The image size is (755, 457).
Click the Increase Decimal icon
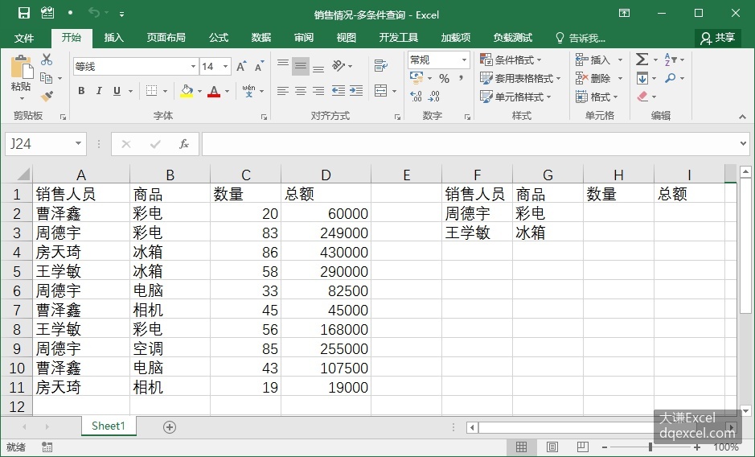(x=416, y=97)
